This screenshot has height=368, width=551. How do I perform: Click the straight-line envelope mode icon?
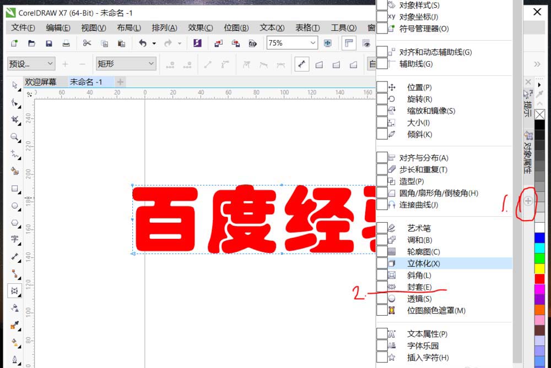[x=318, y=64]
